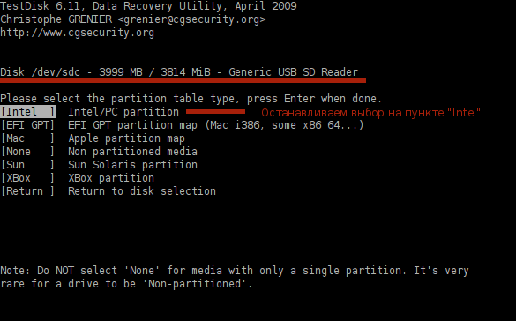Click the 'Sun Solaris partition' description
Screen dimensions: 516x321
[x=132, y=164]
